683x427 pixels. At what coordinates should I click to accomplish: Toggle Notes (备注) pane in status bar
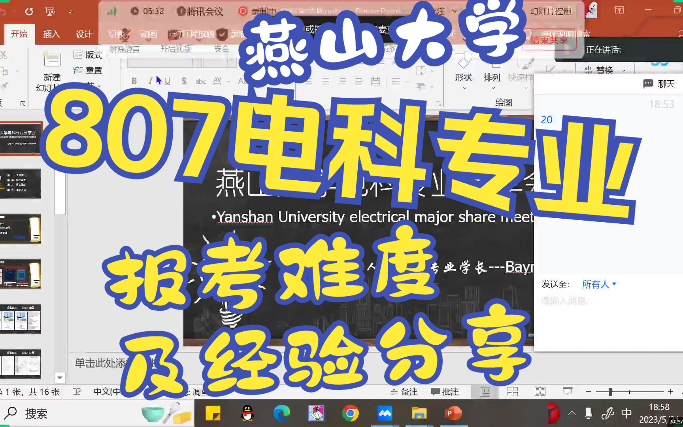click(404, 391)
